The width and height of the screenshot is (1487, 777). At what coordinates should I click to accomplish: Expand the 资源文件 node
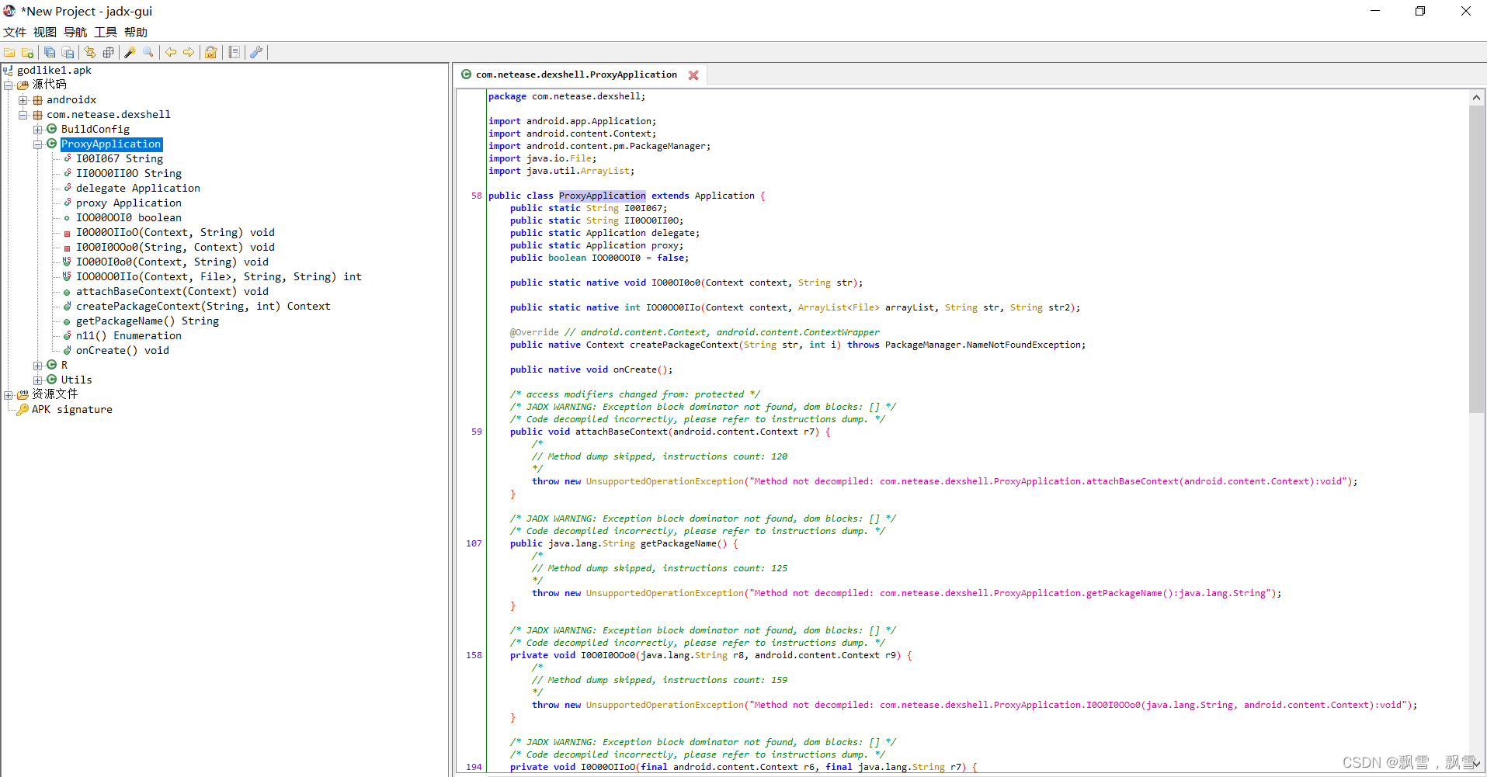pos(8,395)
